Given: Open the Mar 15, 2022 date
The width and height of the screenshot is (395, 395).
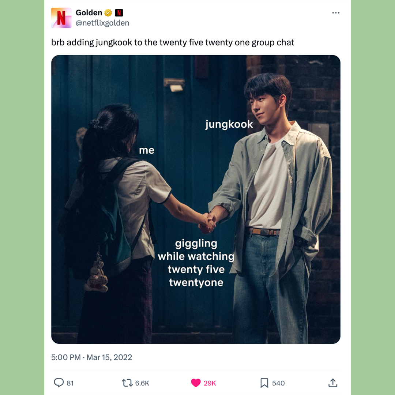Looking at the screenshot, I should 109,357.
